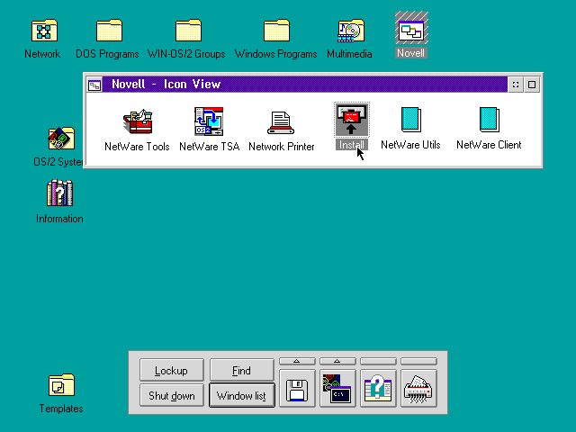Click the "Network Printer" label text
576x432 pixels.
point(282,147)
